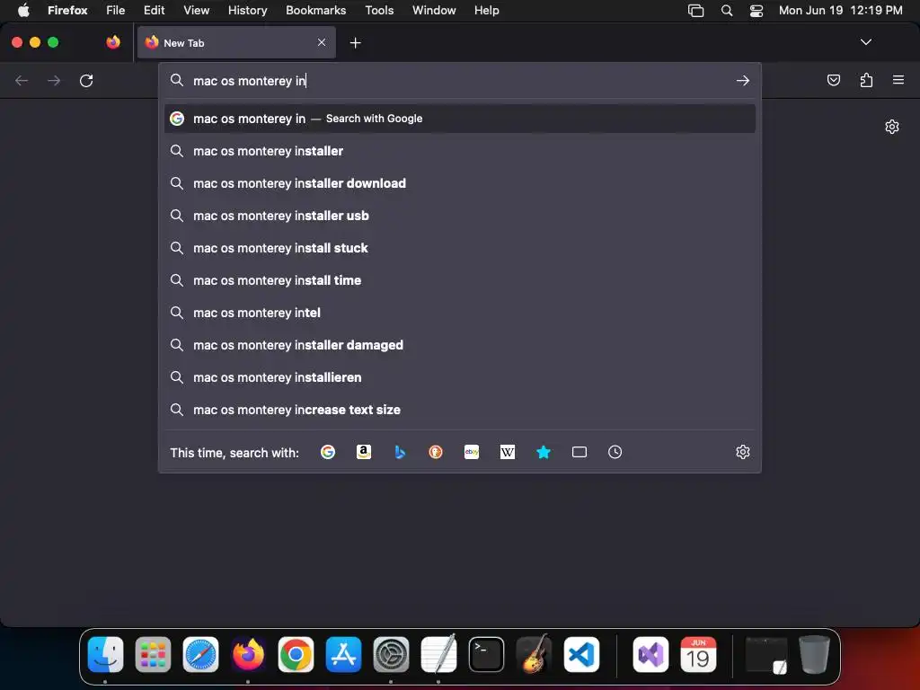
Task: Select suggestion 'mac os monterey increase text size'
Action: coord(460,409)
